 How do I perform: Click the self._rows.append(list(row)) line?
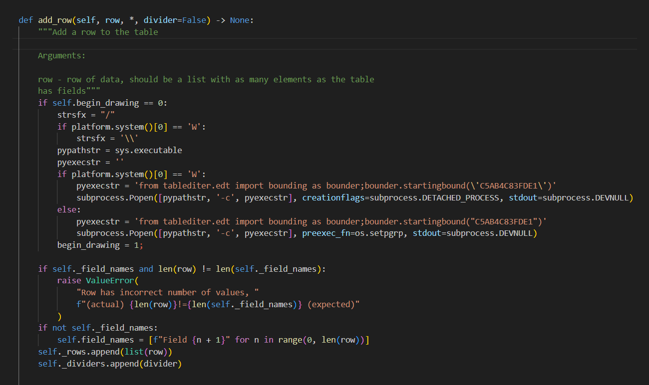point(105,351)
